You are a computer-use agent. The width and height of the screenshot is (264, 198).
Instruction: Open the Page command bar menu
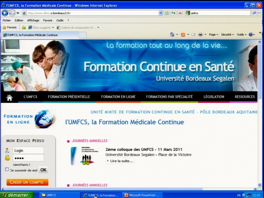213,34
